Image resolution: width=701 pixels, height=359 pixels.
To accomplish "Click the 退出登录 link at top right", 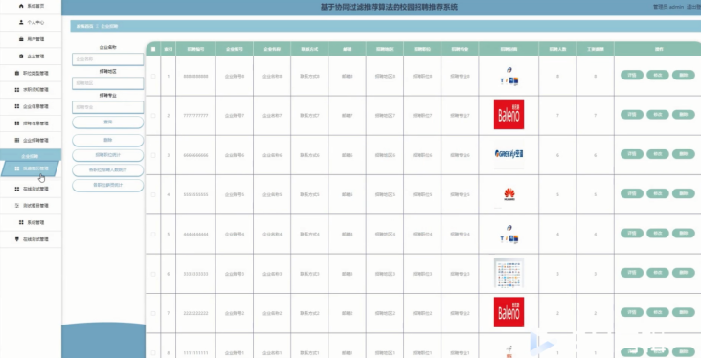I will point(693,7).
